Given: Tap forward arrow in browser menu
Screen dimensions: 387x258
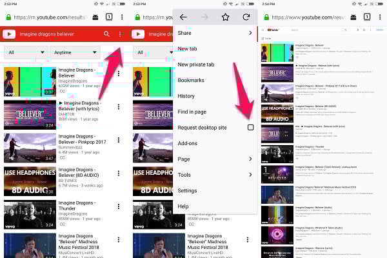Looking at the screenshot, I should (x=204, y=17).
